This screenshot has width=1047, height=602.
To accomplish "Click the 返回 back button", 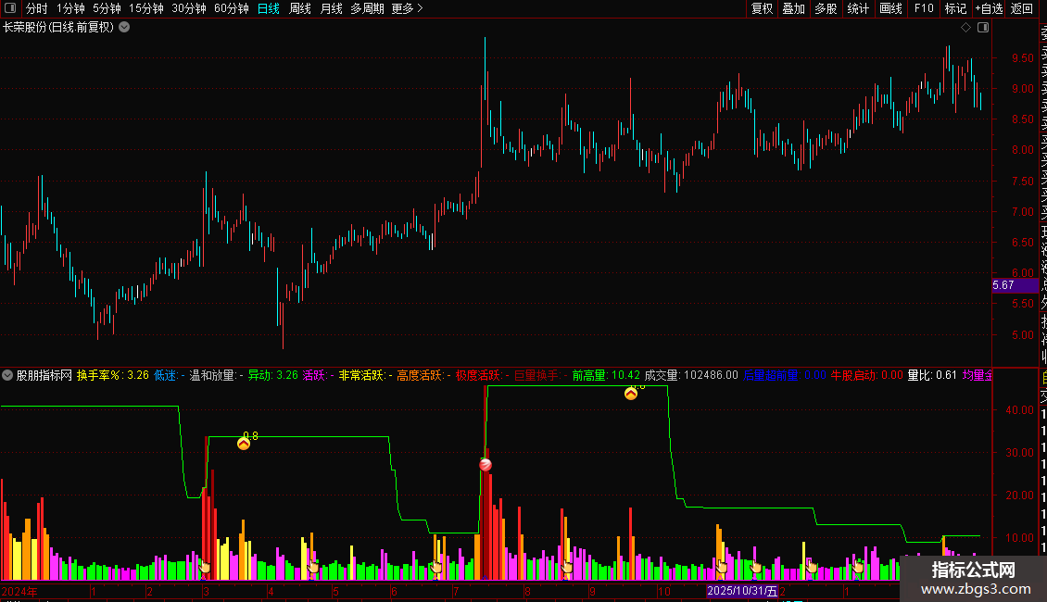I will [1022, 8].
